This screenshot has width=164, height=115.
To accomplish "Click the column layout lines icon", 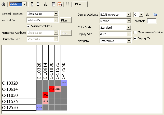I will (x=67, y=4).
